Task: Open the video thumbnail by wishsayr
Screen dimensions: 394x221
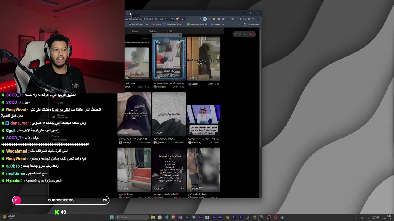Action: coord(169,59)
